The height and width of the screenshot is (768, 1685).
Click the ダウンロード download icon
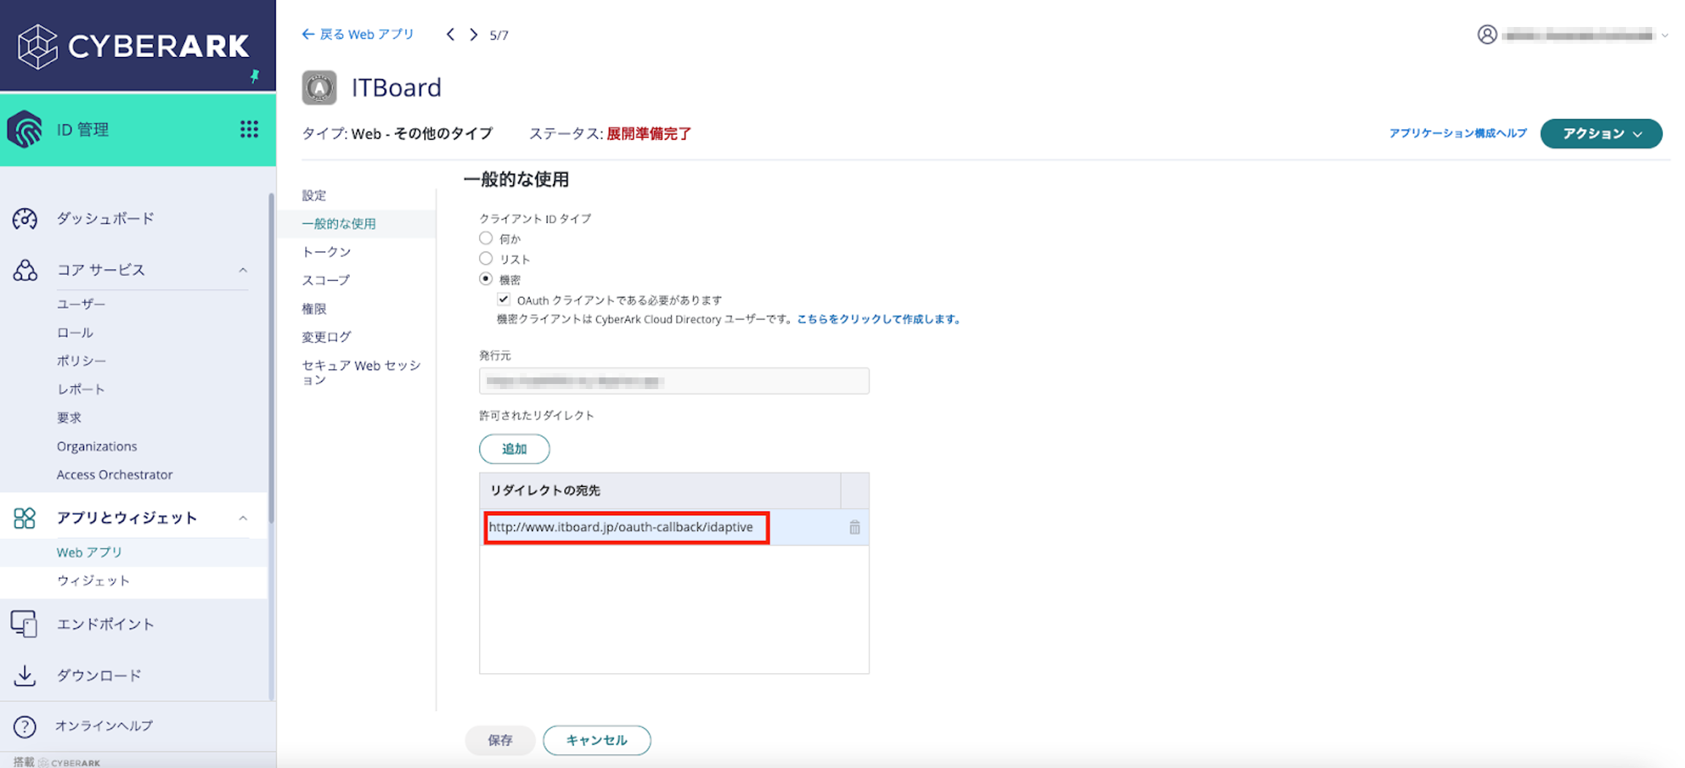click(x=25, y=675)
